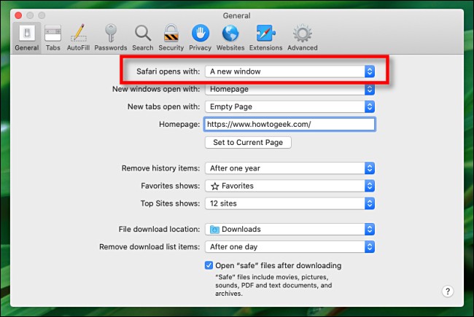Open the Passwords key icon
The image size is (474, 317).
coord(110,36)
